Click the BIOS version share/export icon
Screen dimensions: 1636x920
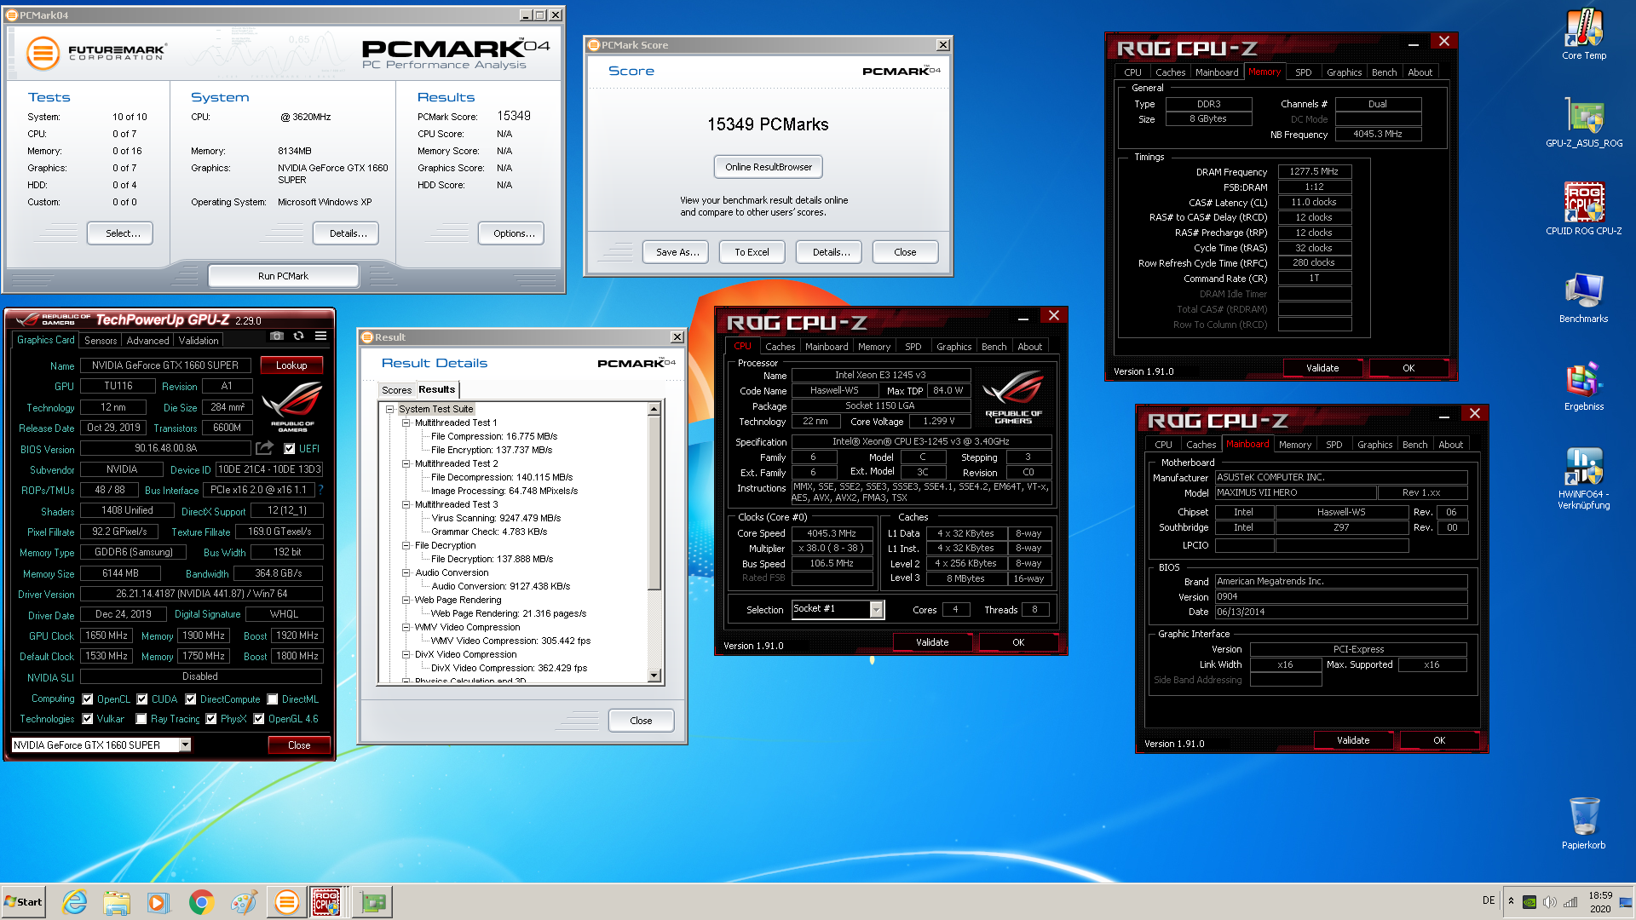[264, 448]
